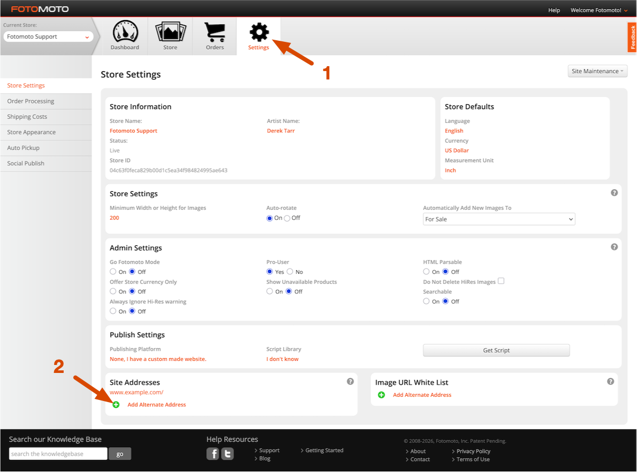Open Blog link in footer

(x=265, y=459)
